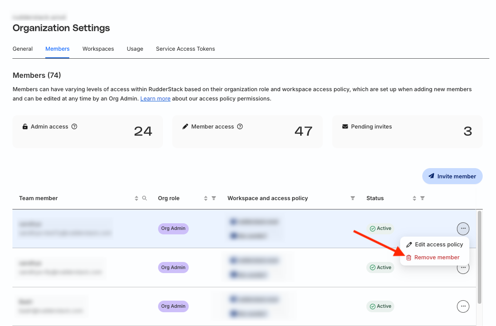Click the Admin access help icon
Image resolution: width=496 pixels, height=326 pixels.
[74, 126]
